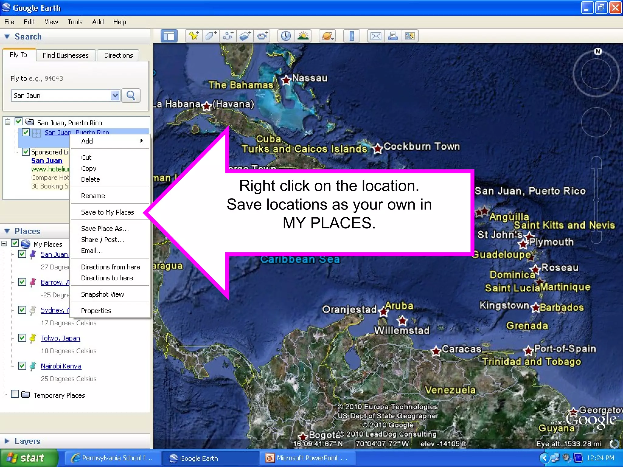623x467 pixels.
Task: Toggle the Tokyo, Japan checkbox
Action: pyautogui.click(x=22, y=338)
